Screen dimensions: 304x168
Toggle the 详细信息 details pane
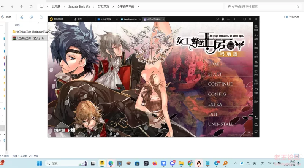(291, 17)
